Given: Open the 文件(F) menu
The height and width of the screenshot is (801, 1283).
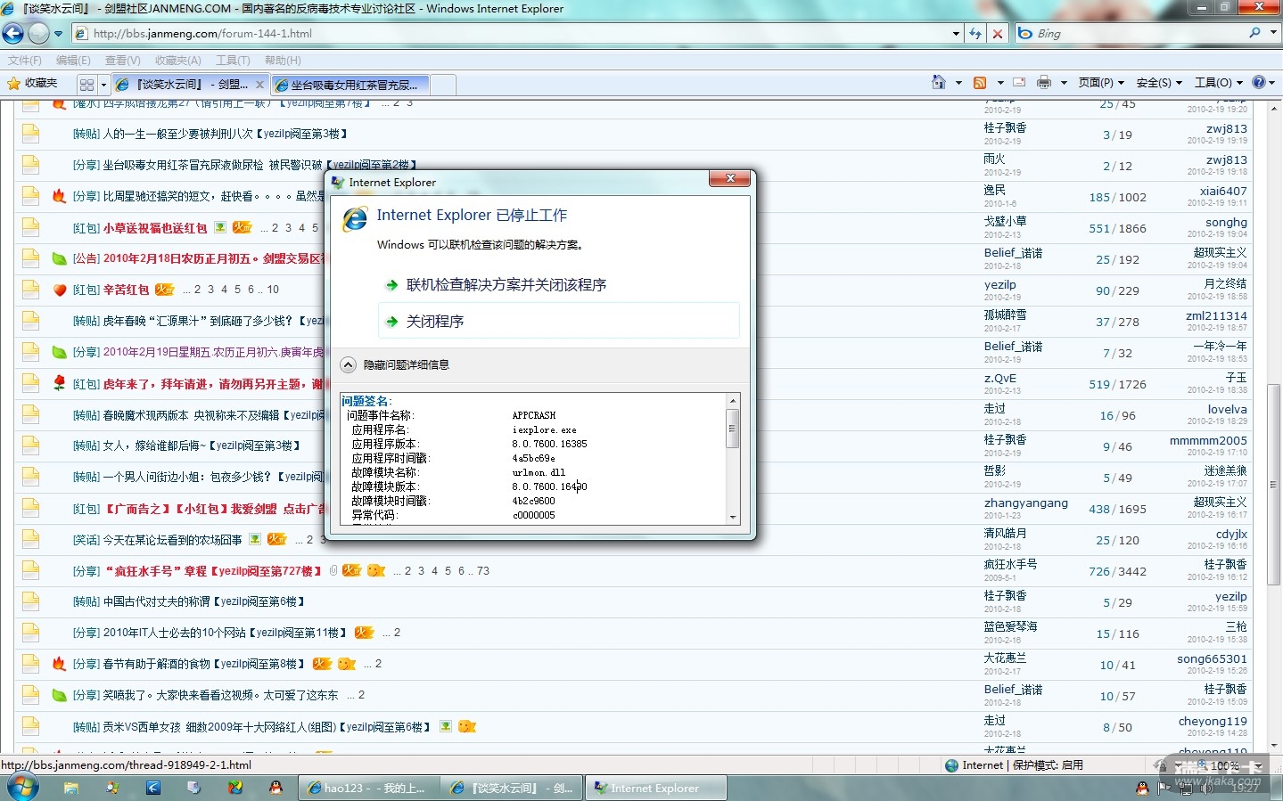Looking at the screenshot, I should (x=25, y=61).
